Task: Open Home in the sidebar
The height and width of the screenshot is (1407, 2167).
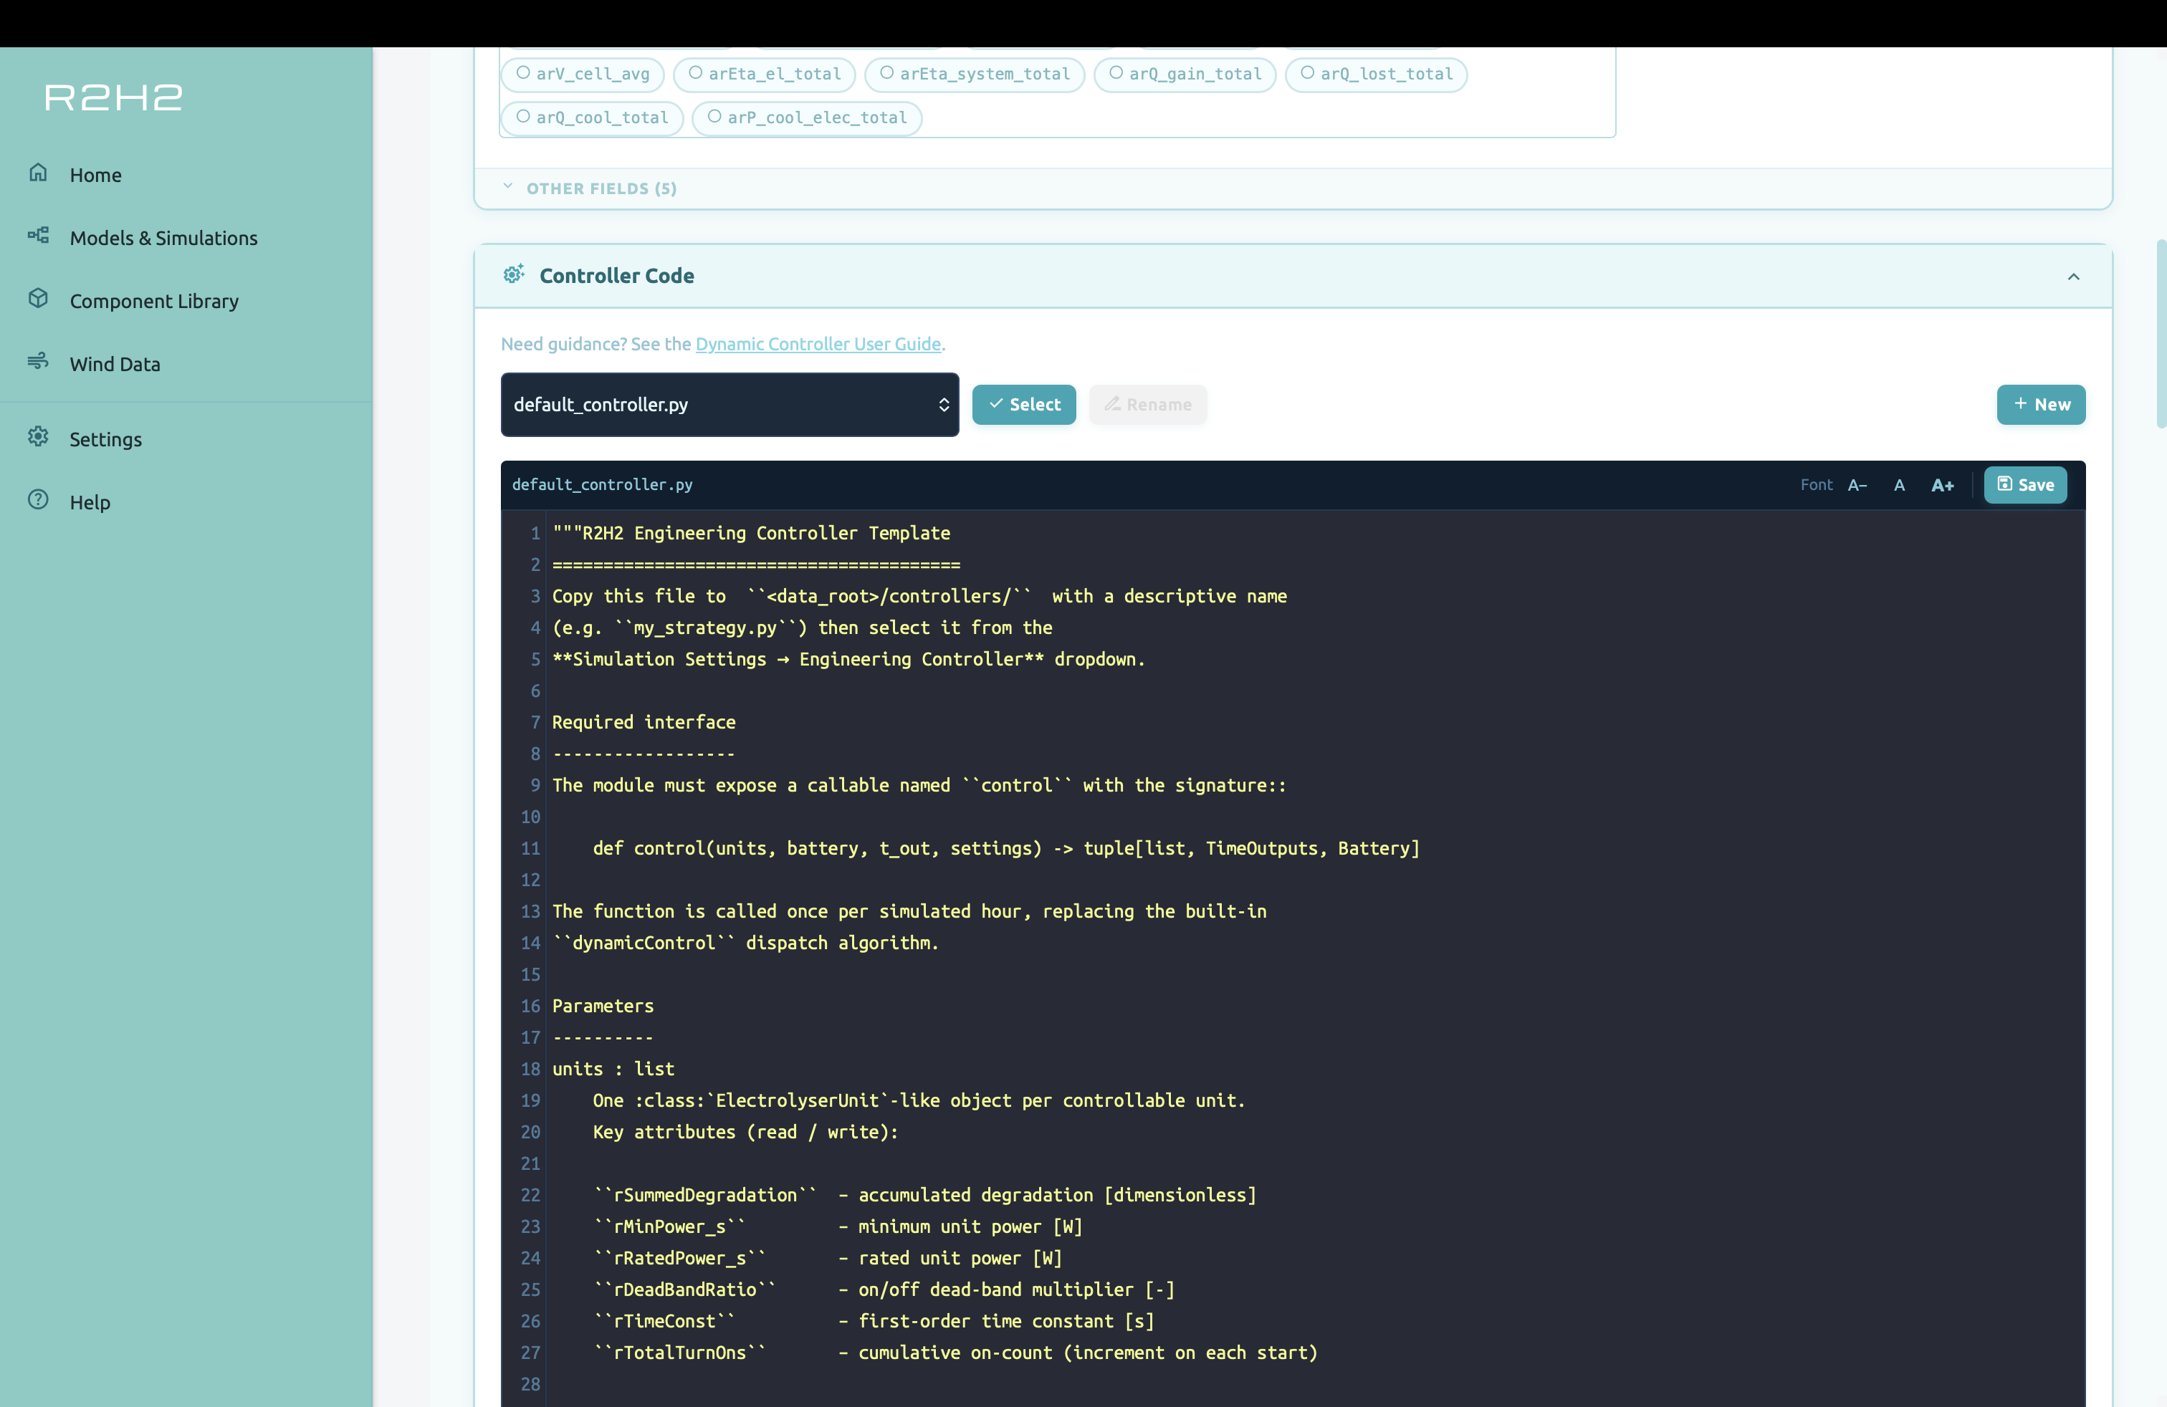Action: coord(95,175)
